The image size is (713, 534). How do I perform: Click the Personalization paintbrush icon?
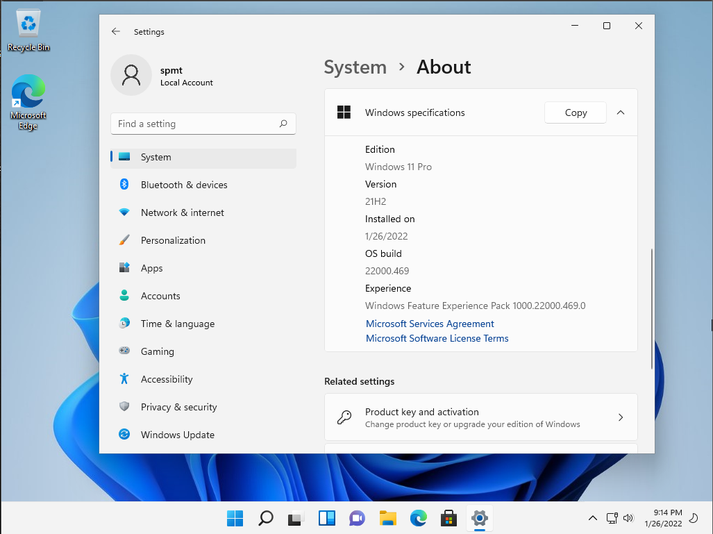(124, 240)
